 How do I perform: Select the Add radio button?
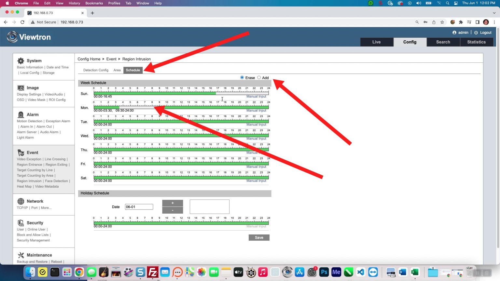(x=259, y=77)
